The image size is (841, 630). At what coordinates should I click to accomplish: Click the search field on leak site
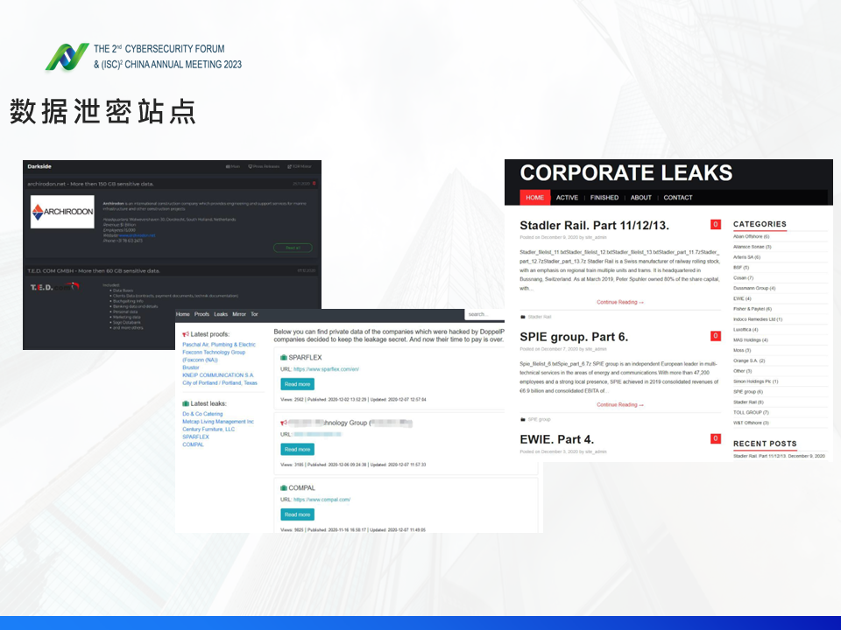(484, 314)
